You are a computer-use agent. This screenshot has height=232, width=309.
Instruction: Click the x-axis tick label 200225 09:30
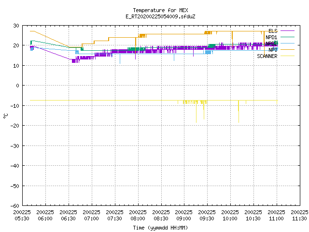tap(207, 216)
